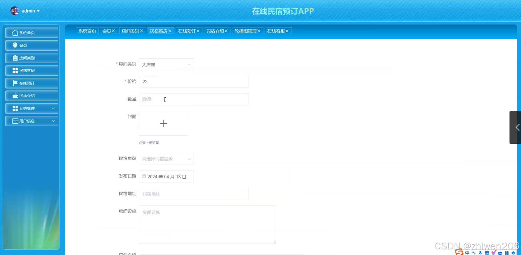
Task: Click the 民宿地址 input field
Action: coord(194,194)
